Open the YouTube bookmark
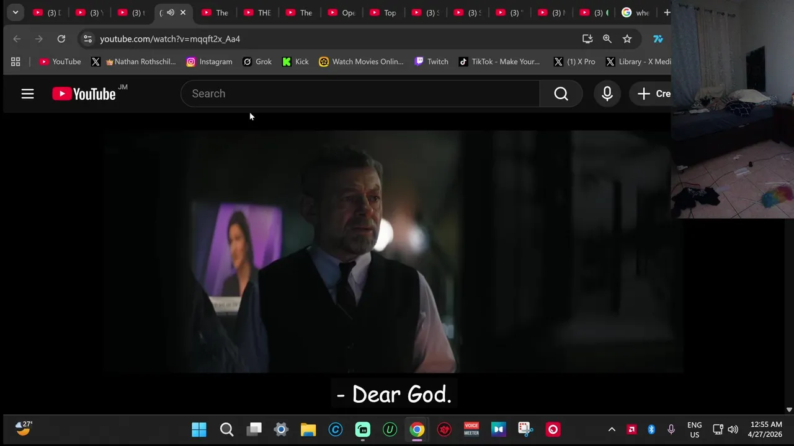 click(60, 61)
